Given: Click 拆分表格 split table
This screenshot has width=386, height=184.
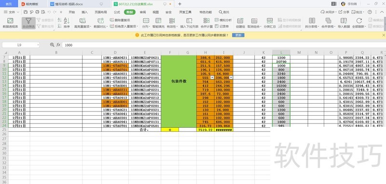Looking at the screenshot, I should click(x=312, y=23).
